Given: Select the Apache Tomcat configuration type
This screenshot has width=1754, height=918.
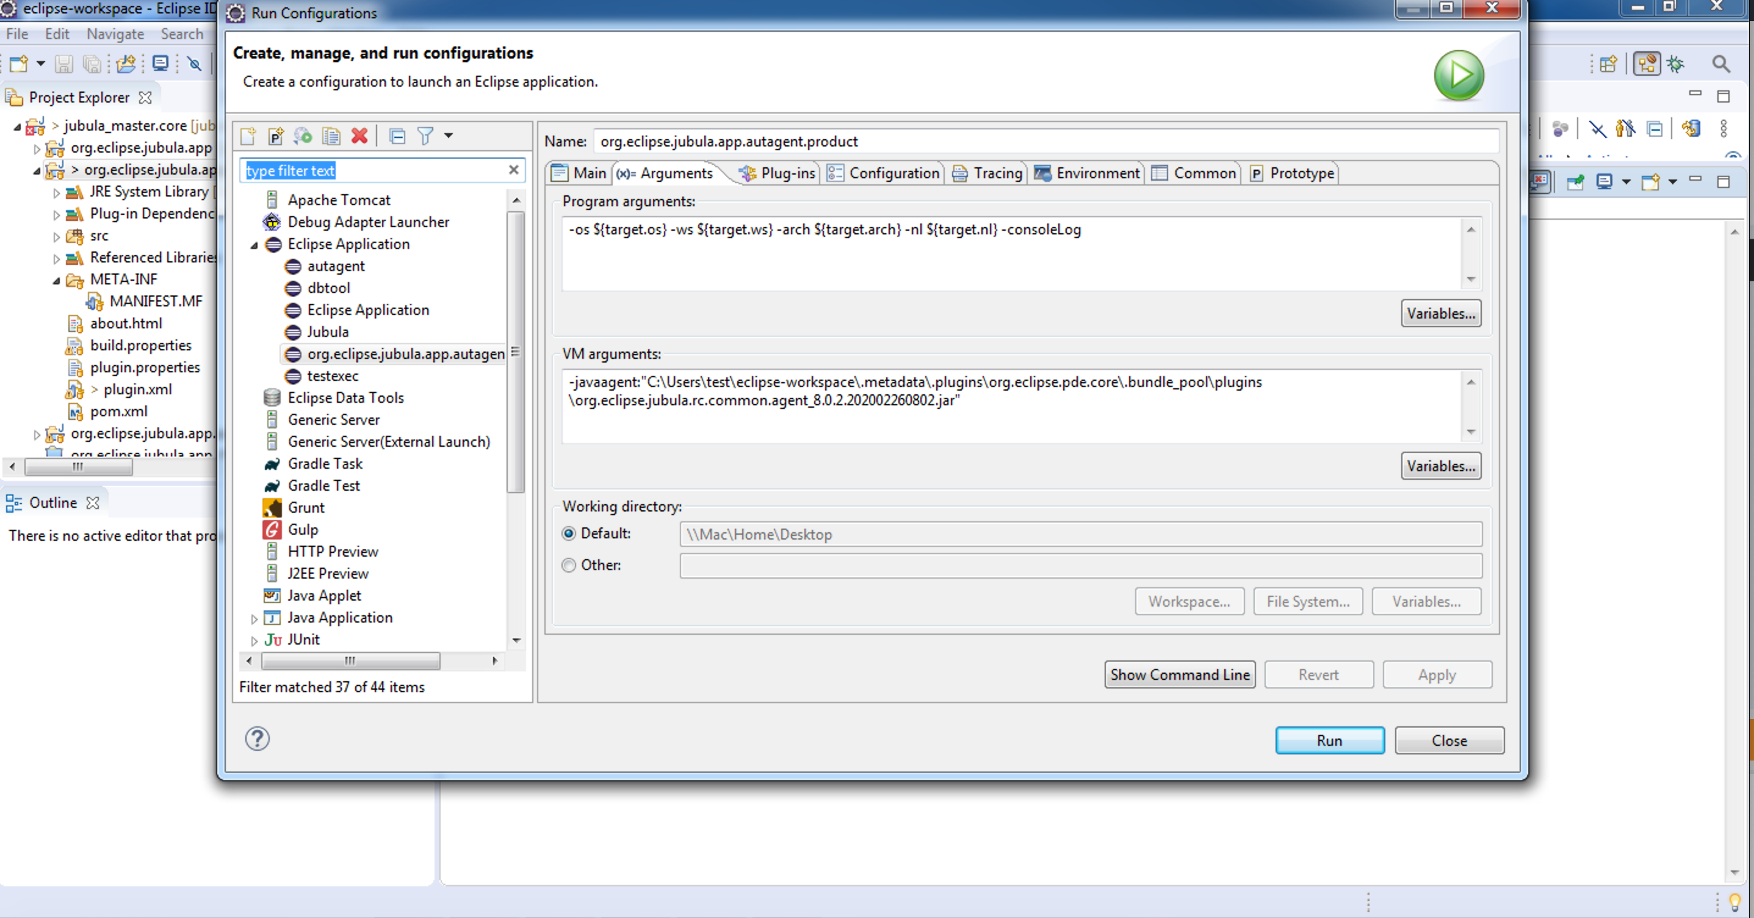Looking at the screenshot, I should tap(339, 200).
